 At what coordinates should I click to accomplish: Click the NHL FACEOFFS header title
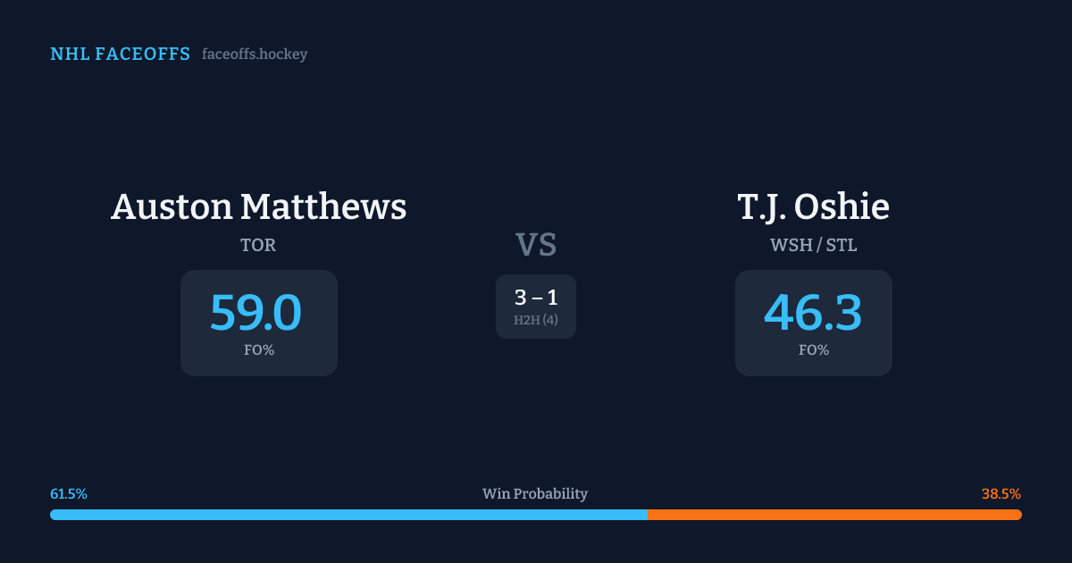120,55
